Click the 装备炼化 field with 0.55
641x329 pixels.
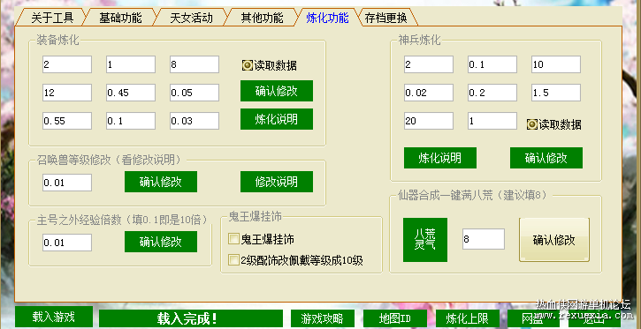[67, 121]
